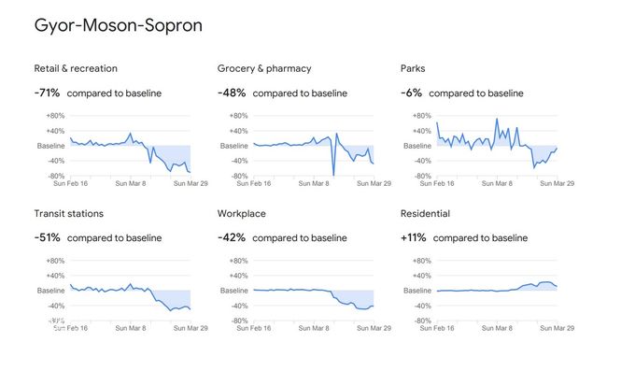The image size is (621, 371).
Task: Click the Grocery & pharmacy heading
Action: click(264, 68)
